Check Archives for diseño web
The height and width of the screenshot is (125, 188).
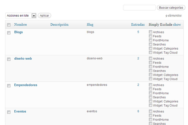150,58
